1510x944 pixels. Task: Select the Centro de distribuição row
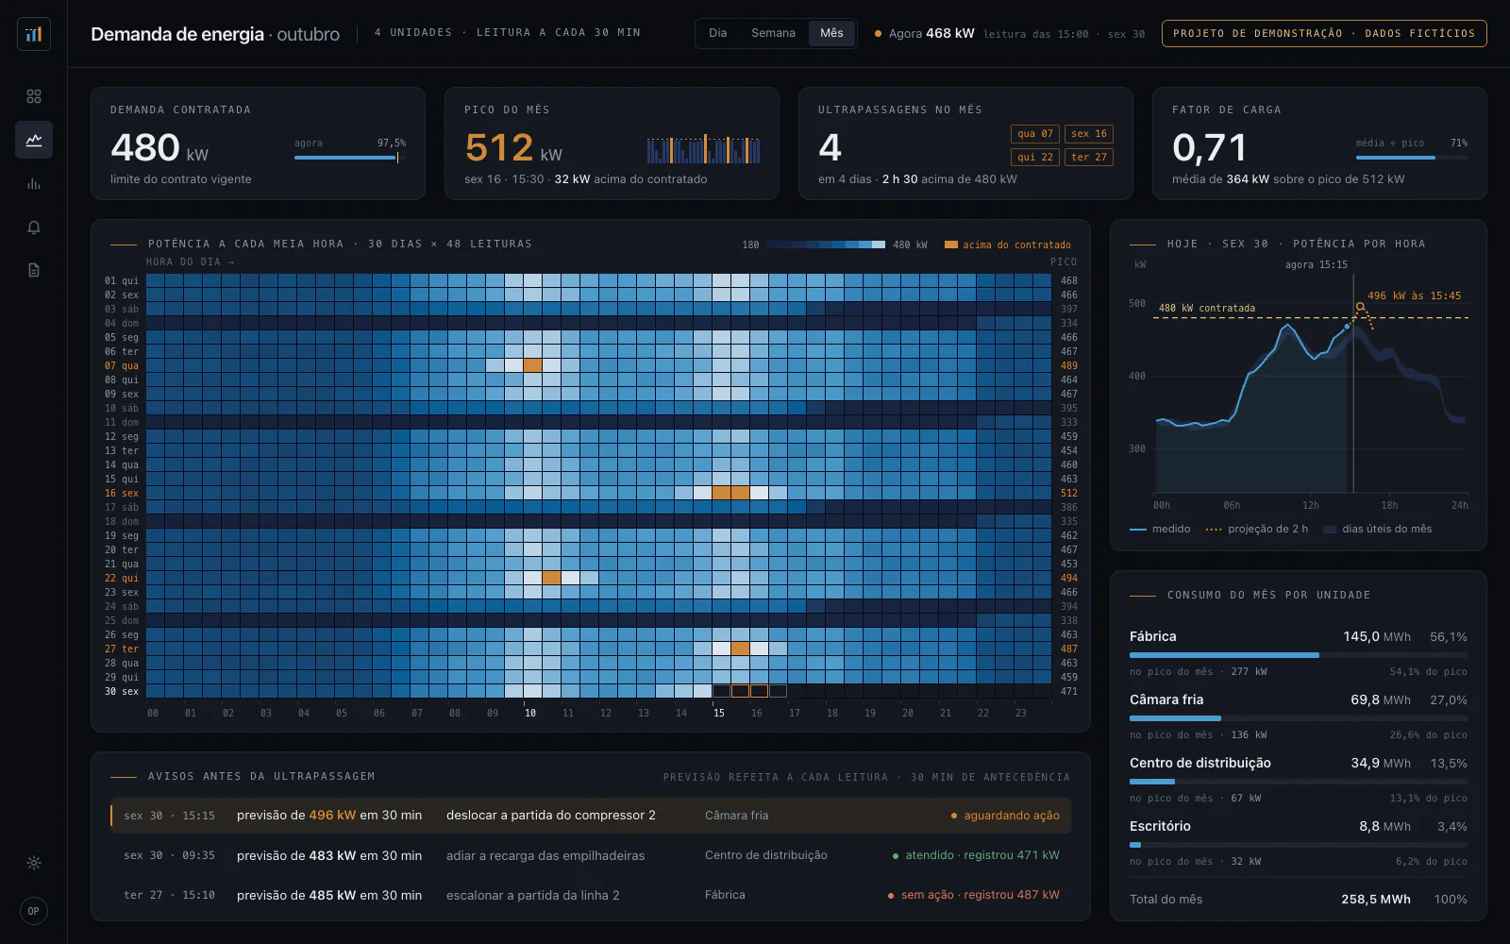[x=1299, y=779]
